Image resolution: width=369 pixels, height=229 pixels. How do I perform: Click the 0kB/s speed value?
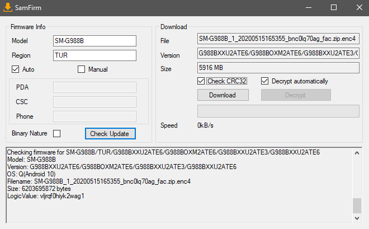[x=205, y=125]
